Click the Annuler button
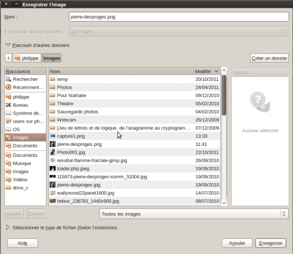Image resolution: width=293 pixels, height=254 pixels. [x=237, y=243]
